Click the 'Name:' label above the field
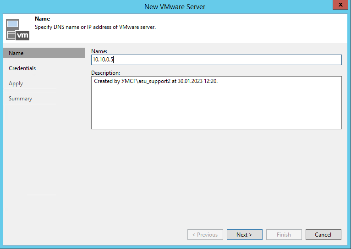 (x=99, y=51)
